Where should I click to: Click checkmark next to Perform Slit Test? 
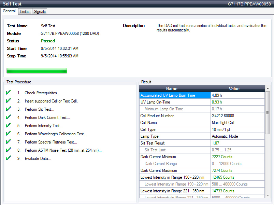[9, 109]
